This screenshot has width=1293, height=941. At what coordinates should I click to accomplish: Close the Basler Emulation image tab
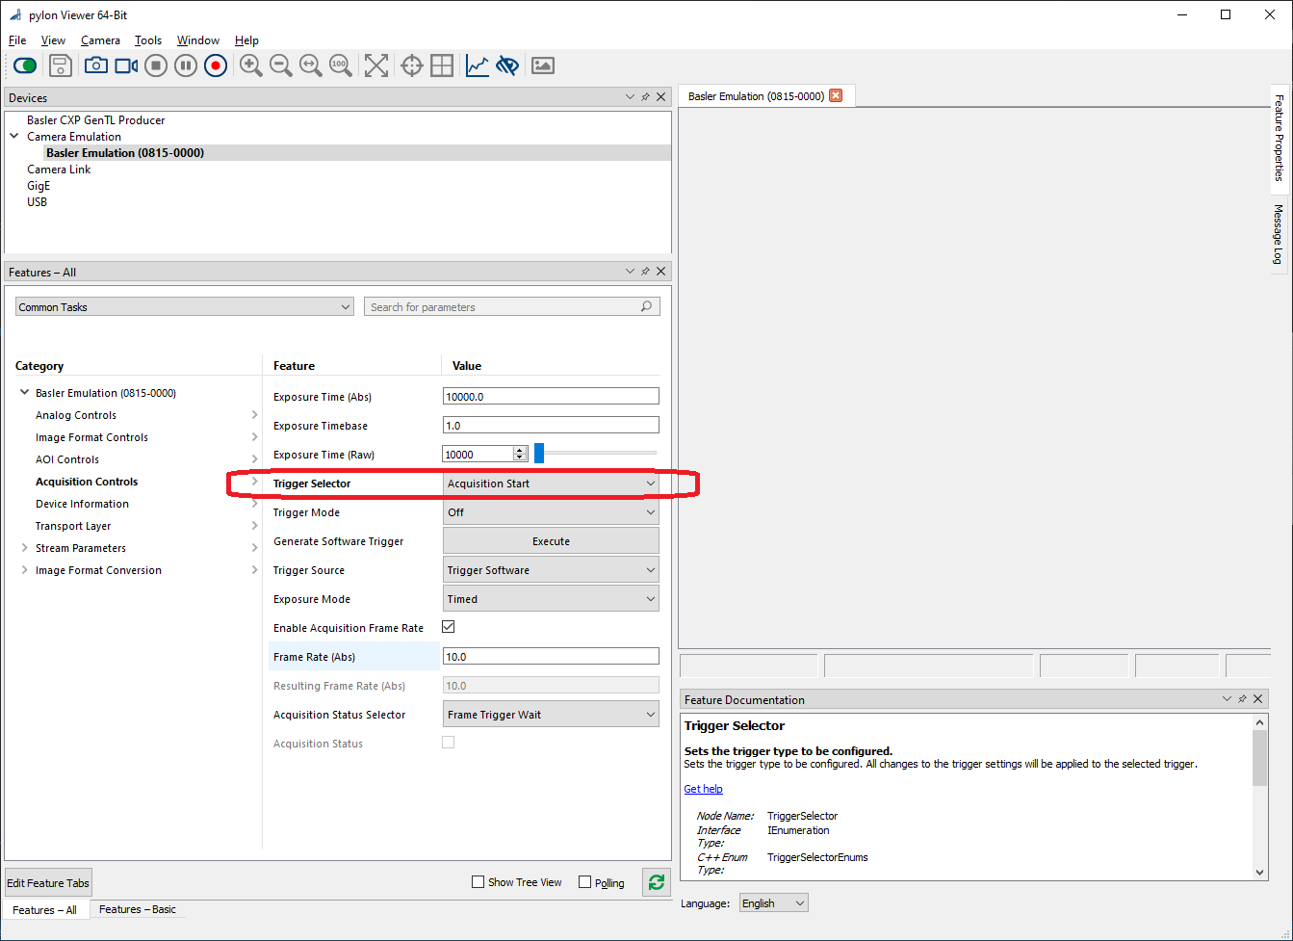836,95
